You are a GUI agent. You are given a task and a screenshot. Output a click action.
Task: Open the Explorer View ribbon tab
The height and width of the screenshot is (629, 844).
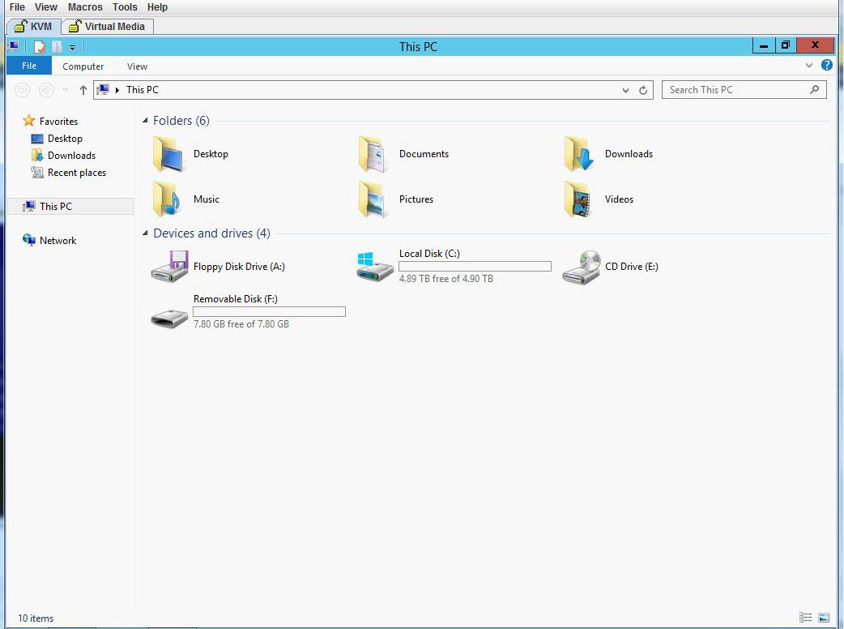(x=137, y=66)
